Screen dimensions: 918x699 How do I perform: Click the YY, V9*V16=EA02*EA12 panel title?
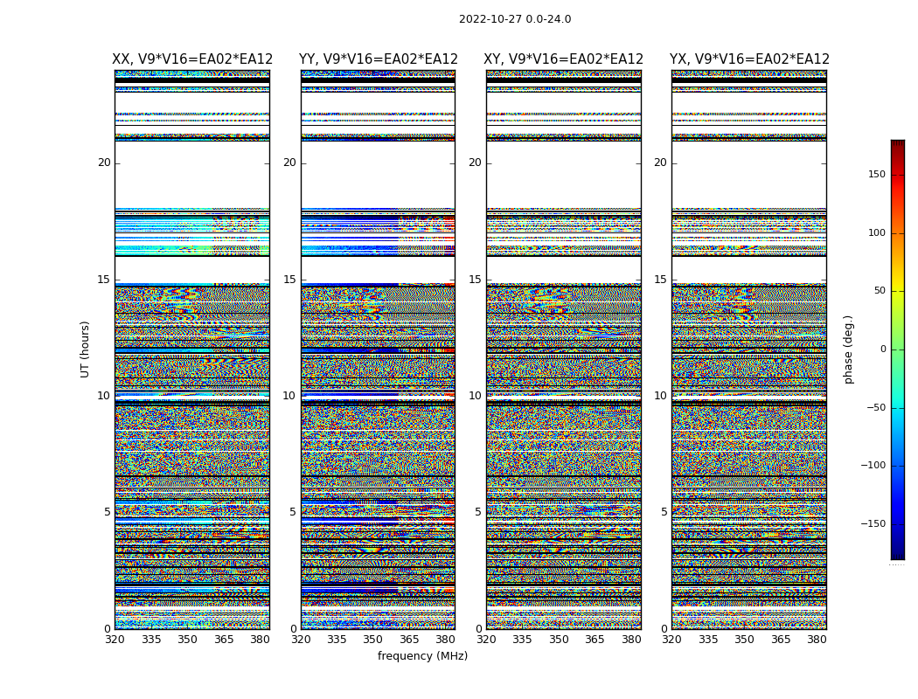(x=379, y=59)
